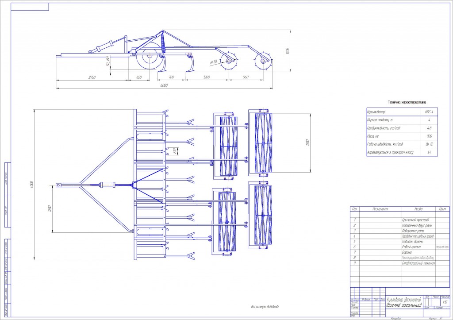This screenshot has height=320, width=453.
Task: Click the 'Поз' column header
Action: (354, 209)
